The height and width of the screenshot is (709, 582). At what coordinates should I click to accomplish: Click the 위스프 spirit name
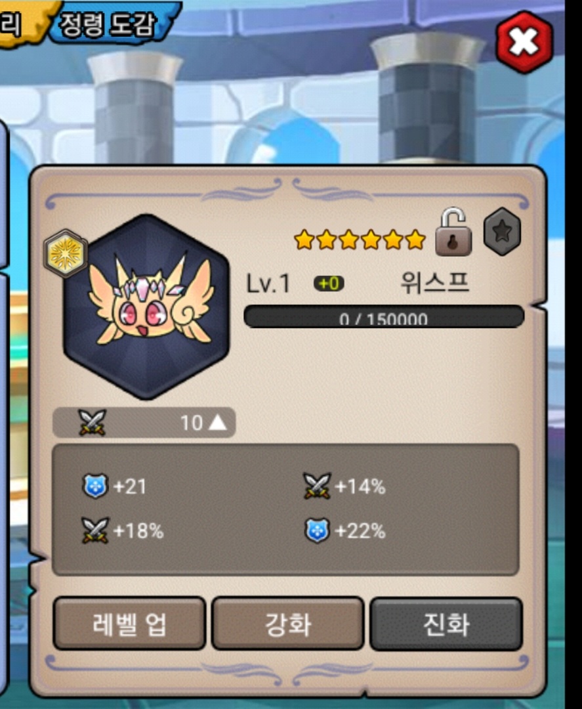[x=434, y=283]
